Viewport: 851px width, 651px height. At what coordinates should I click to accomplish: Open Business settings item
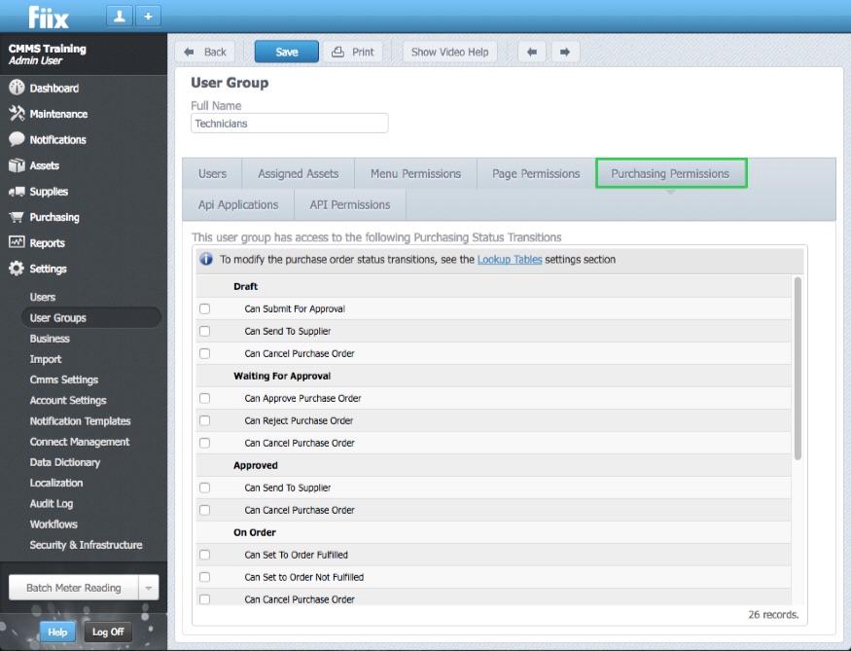[50, 339]
